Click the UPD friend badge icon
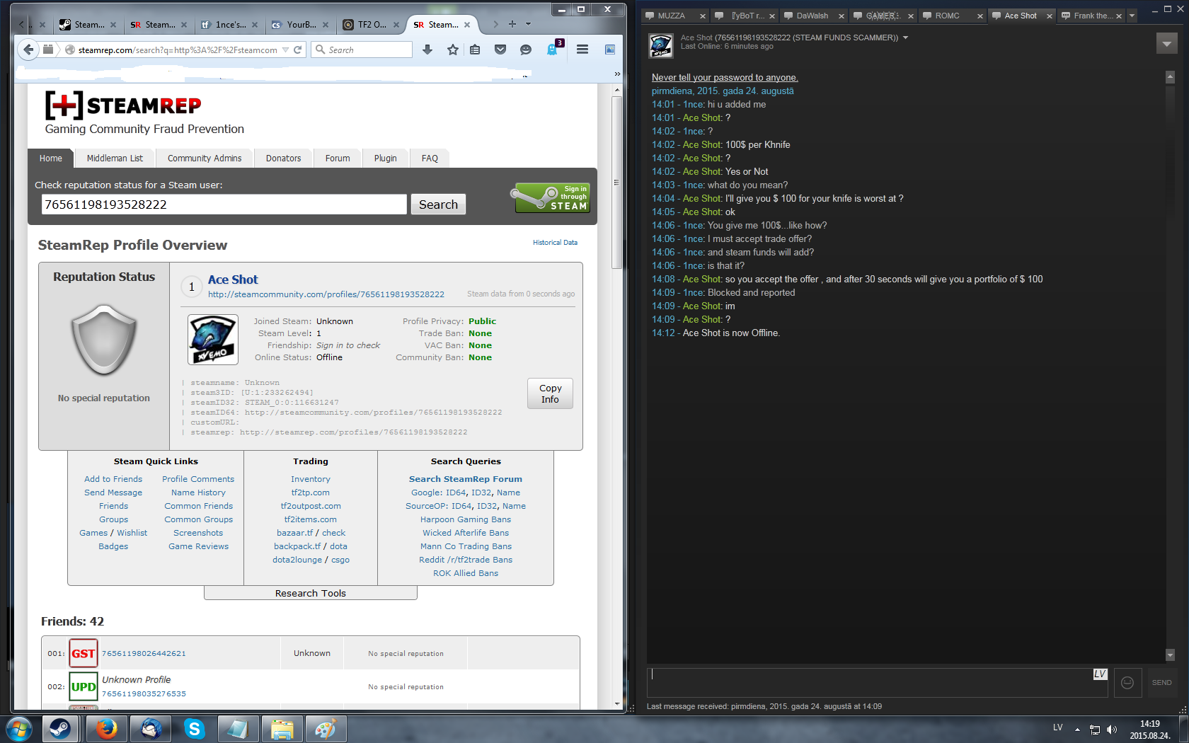This screenshot has height=743, width=1189. tap(83, 686)
